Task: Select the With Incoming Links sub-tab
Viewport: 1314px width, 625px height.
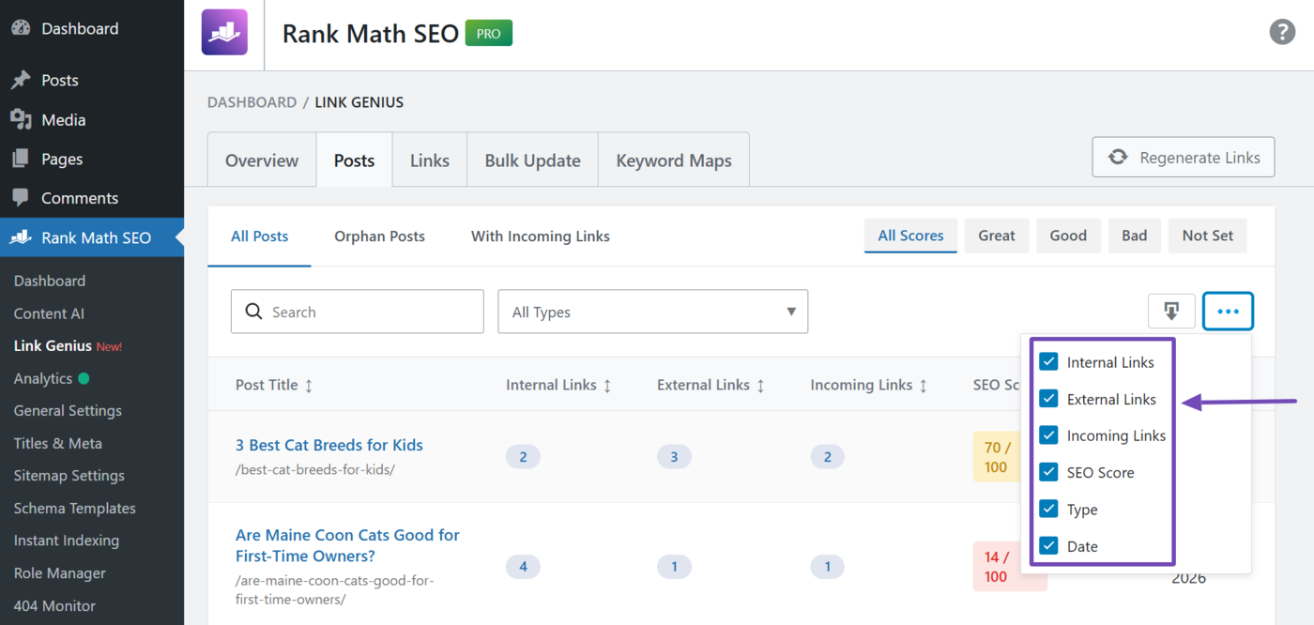Action: click(x=541, y=236)
